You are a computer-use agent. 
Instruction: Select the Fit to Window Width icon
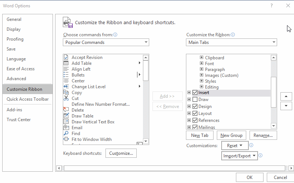[x=66, y=139]
